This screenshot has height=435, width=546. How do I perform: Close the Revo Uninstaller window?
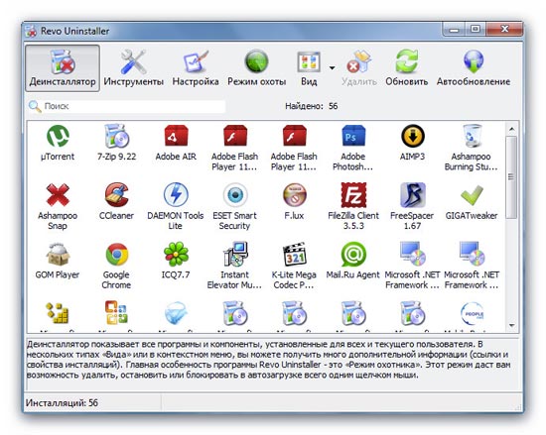point(503,29)
